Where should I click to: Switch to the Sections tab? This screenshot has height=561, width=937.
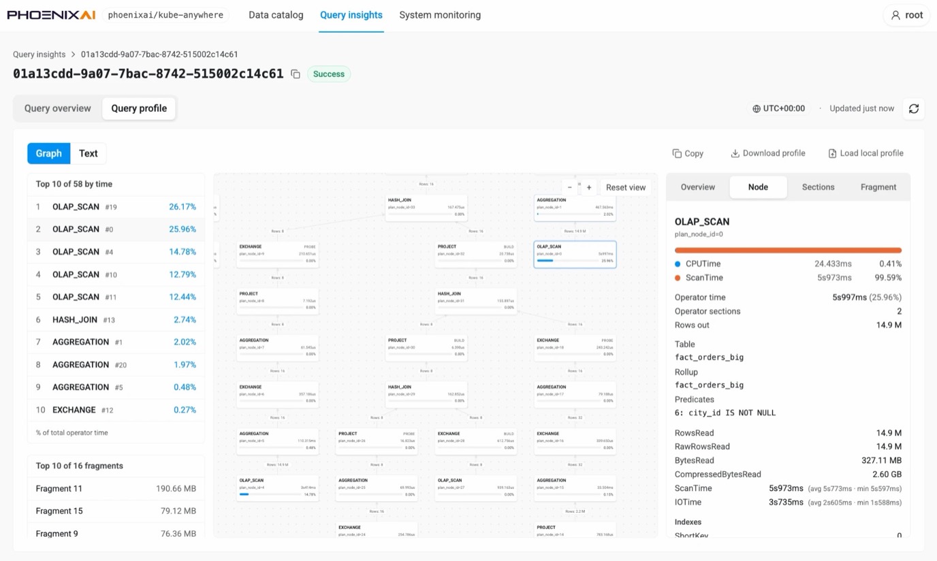(818, 187)
